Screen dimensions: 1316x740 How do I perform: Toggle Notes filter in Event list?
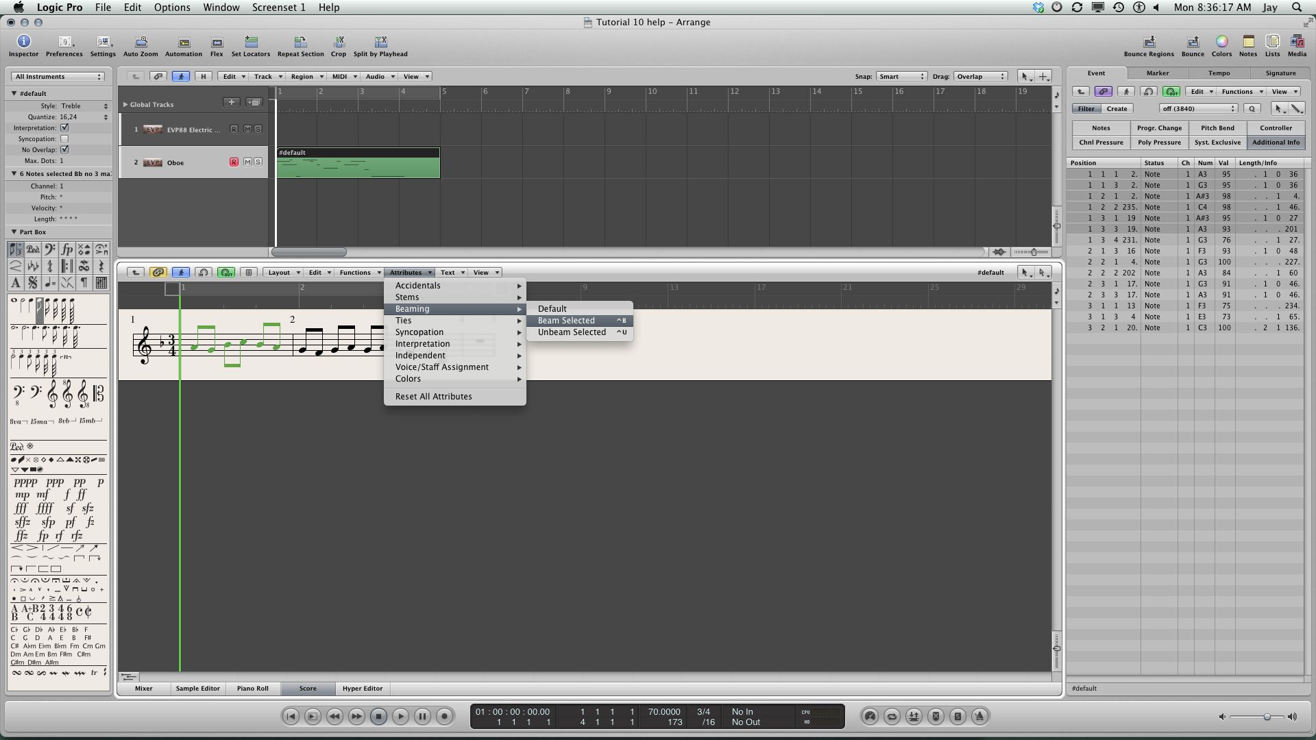[x=1101, y=128]
